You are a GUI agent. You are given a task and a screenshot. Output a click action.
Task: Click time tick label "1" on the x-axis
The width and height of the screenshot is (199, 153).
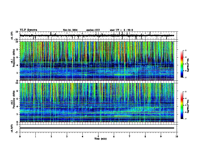point(35,136)
